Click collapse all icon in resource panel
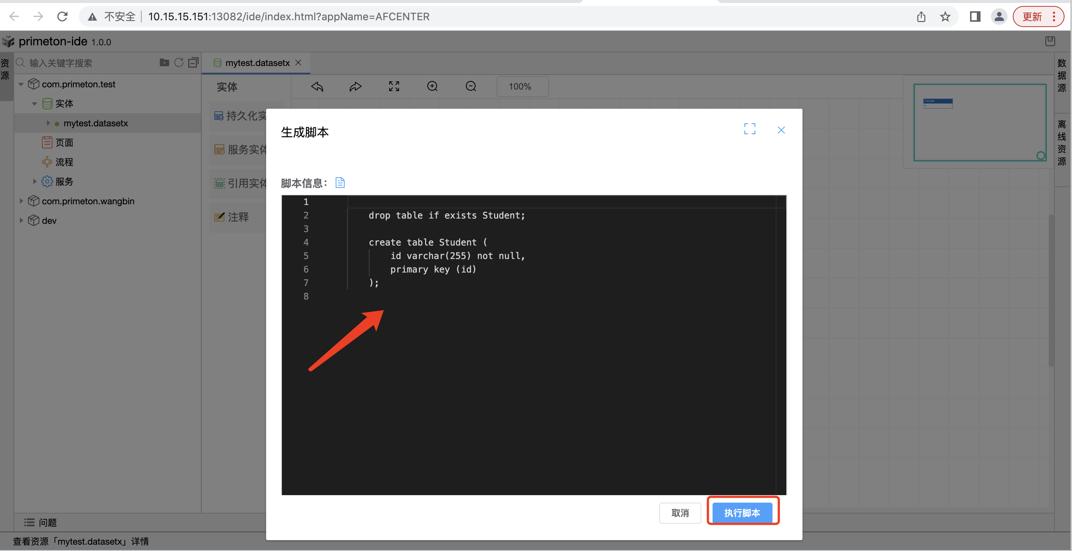Screen dimensions: 1072x551 193,63
